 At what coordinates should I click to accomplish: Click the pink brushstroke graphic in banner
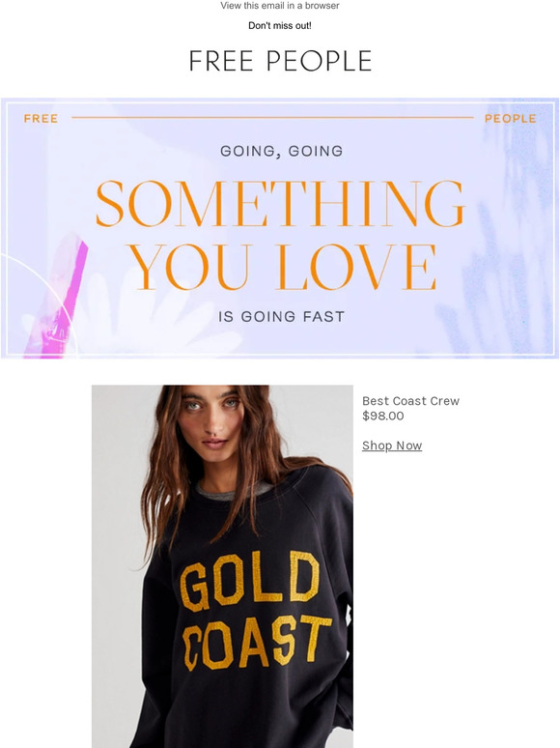(x=60, y=301)
